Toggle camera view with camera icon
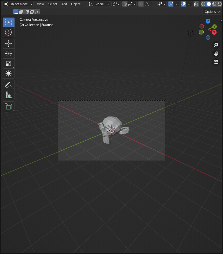Screen dimensions: 223x254 216,62
